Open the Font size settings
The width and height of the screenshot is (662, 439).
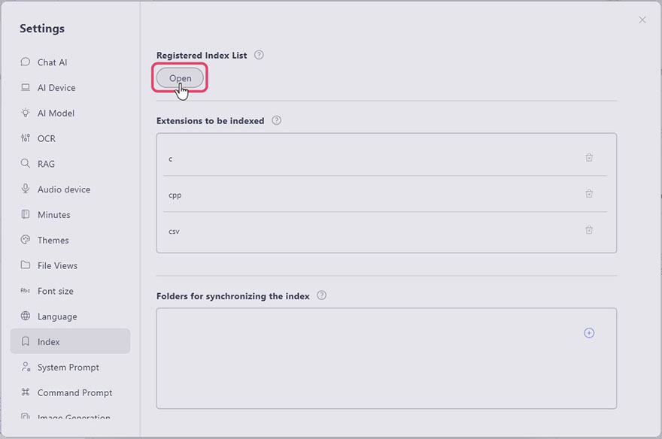(x=55, y=291)
